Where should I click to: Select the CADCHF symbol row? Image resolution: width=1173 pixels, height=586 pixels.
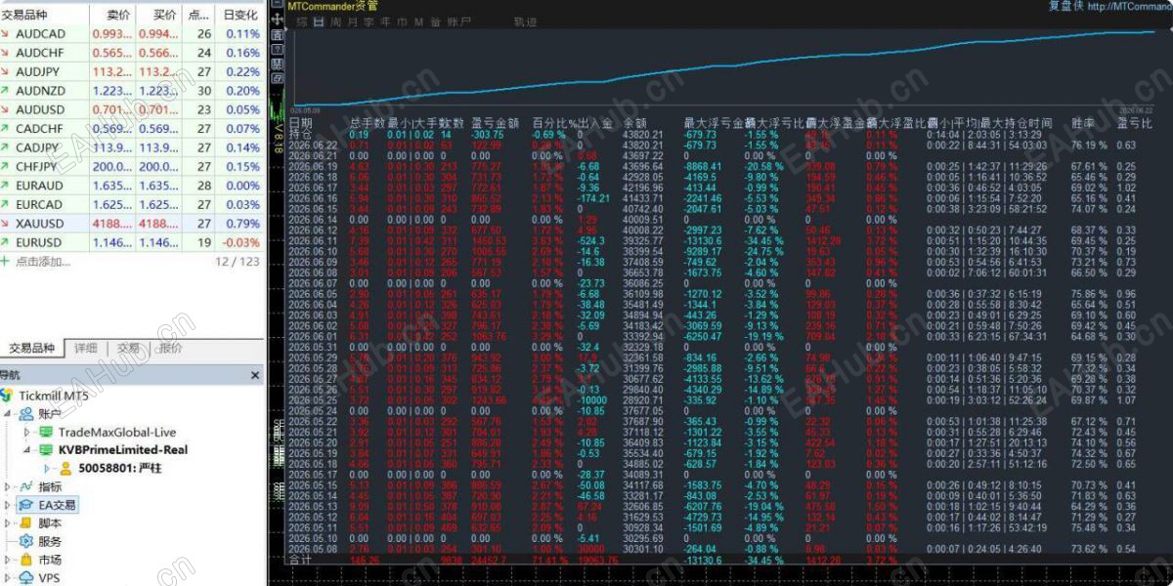(x=132, y=129)
